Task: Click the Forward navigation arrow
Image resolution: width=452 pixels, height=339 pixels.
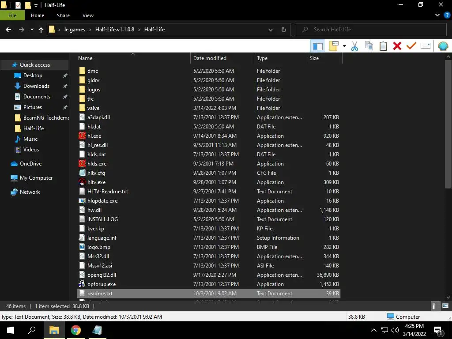Action: point(22,30)
